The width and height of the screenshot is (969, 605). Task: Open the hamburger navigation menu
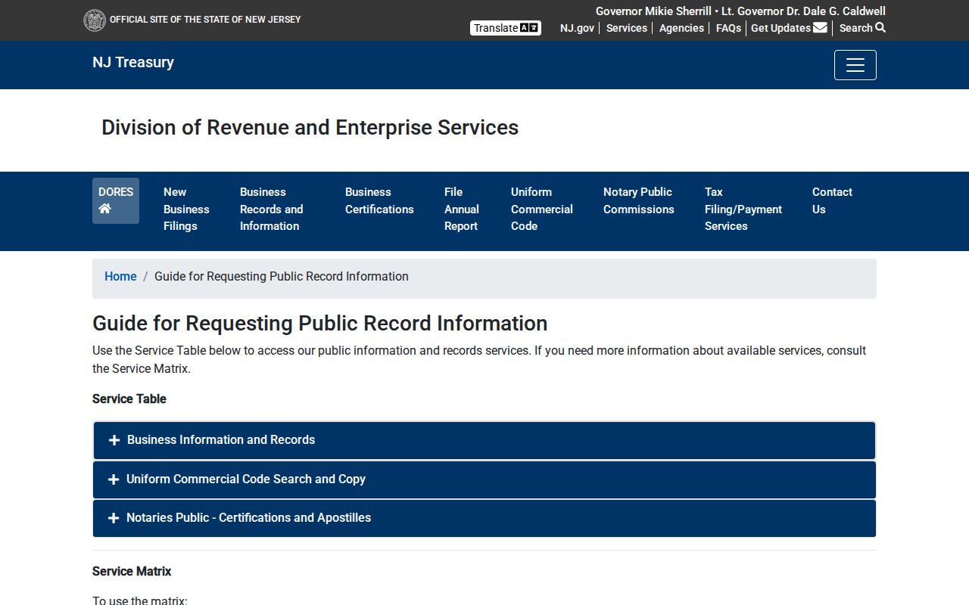(855, 65)
